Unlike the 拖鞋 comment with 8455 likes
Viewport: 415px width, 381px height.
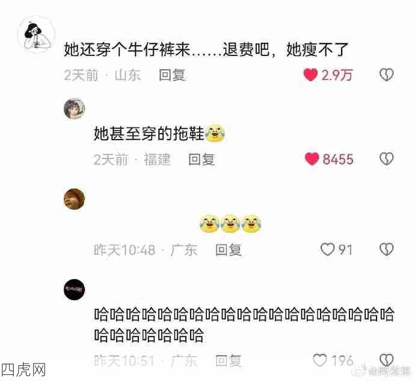point(312,159)
